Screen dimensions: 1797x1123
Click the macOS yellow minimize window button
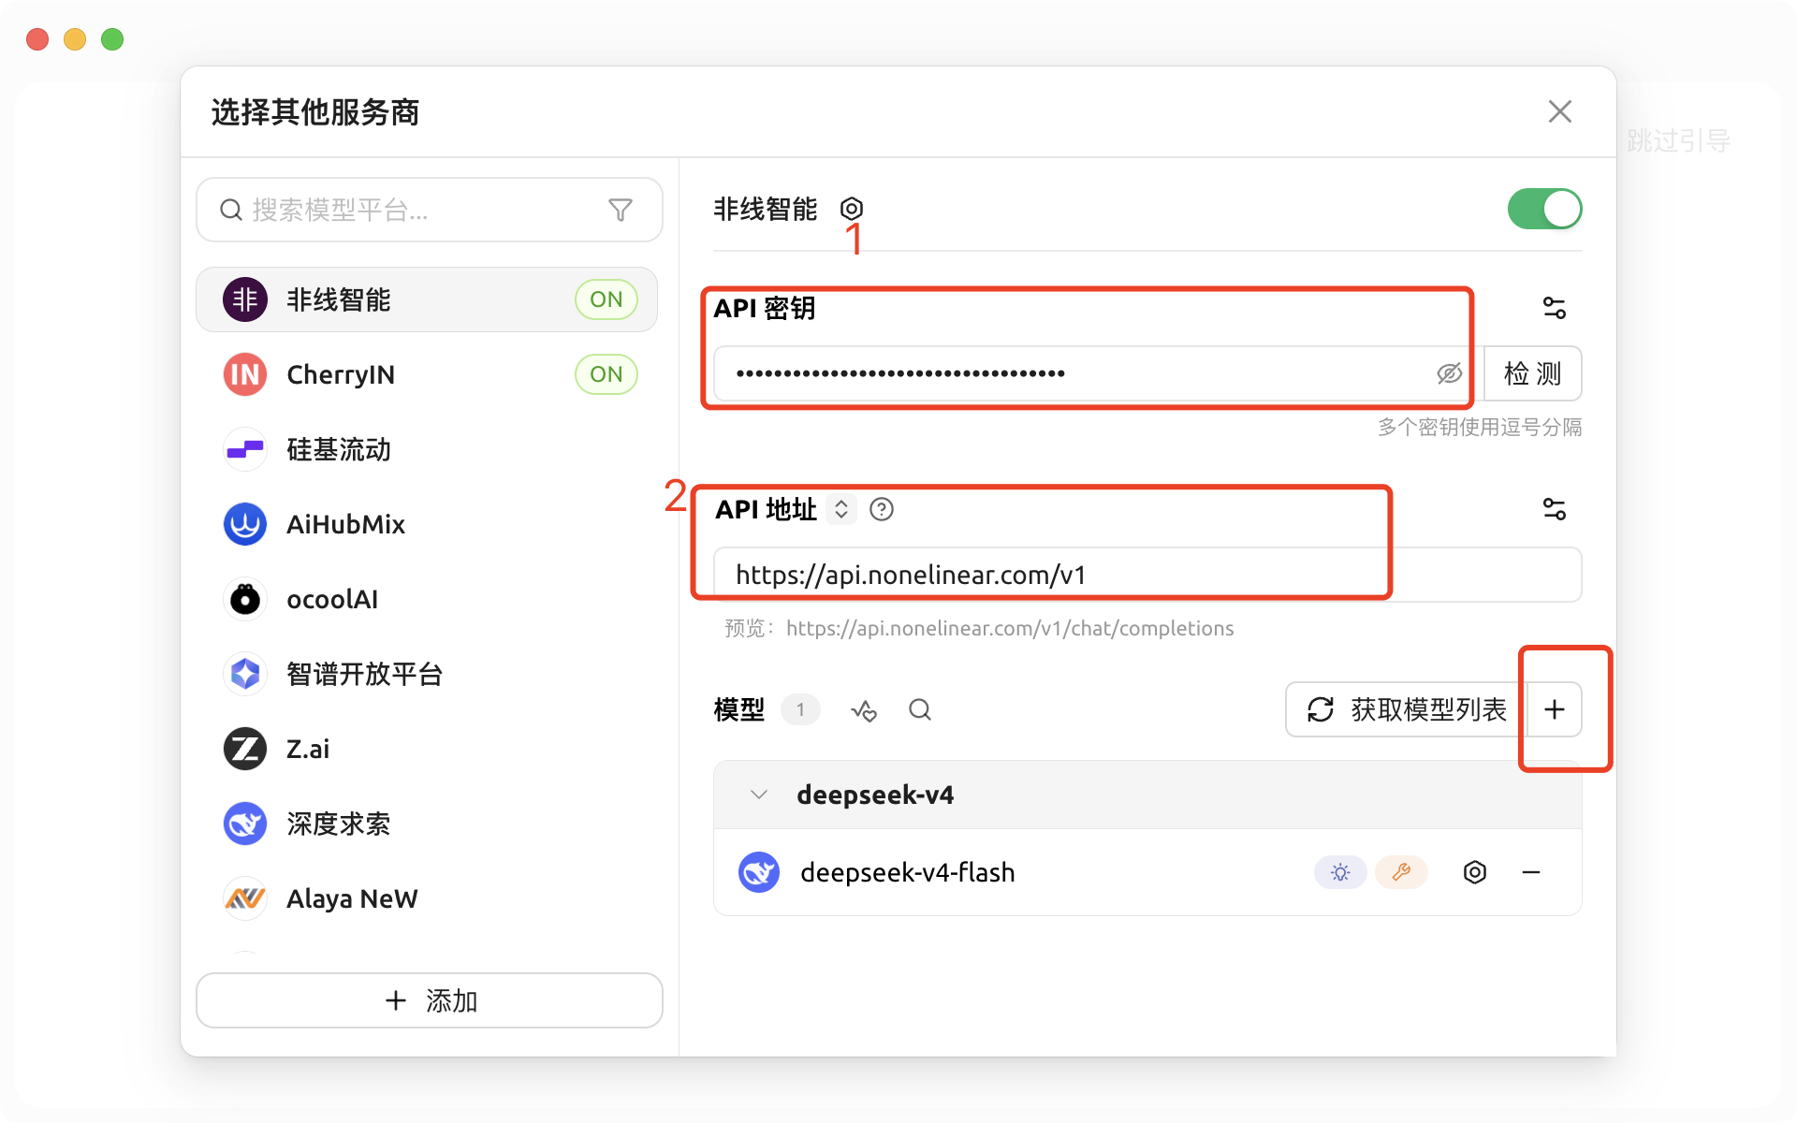(x=75, y=39)
